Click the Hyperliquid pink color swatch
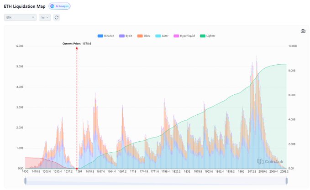The width and height of the screenshot is (310, 190). (x=176, y=36)
